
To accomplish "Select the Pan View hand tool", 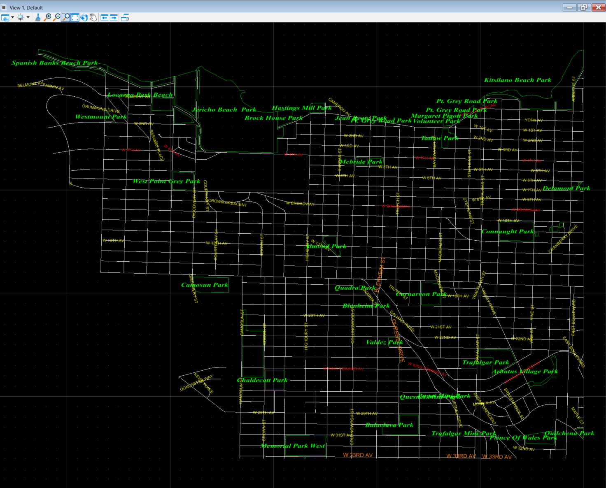I will point(93,18).
